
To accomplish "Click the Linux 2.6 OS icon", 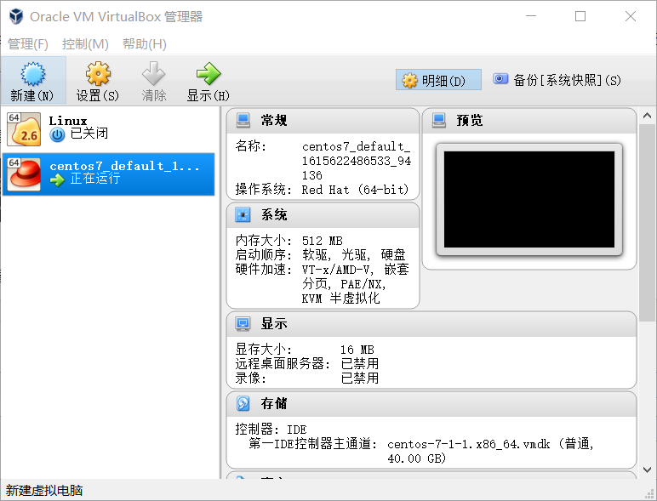I will (25, 129).
